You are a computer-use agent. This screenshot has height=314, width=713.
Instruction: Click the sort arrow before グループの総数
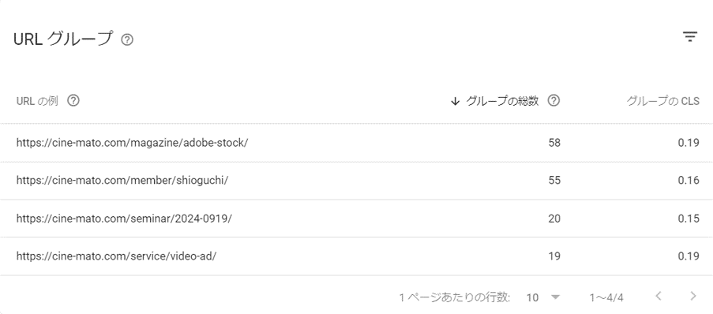455,101
